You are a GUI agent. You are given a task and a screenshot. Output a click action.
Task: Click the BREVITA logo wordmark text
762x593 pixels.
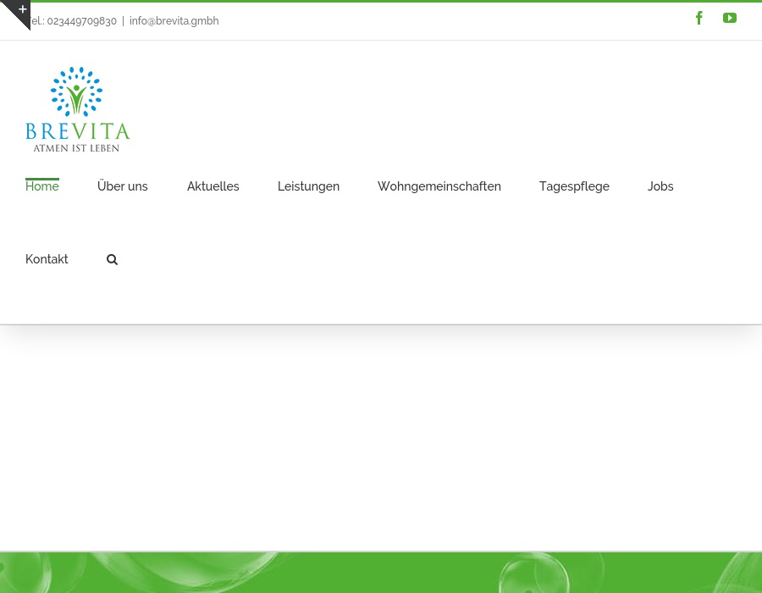pyautogui.click(x=77, y=131)
